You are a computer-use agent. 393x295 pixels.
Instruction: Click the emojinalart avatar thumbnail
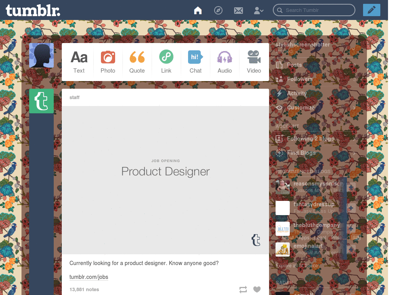(x=282, y=250)
